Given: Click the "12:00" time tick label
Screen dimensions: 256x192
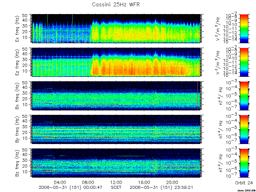Looking at the screenshot, I should [x=116, y=182].
